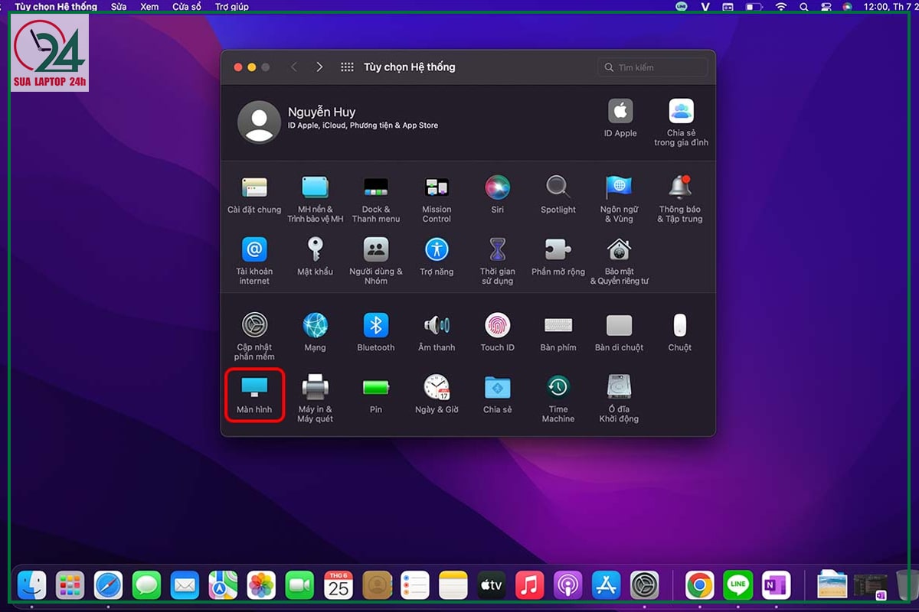This screenshot has width=919, height=612.
Task: Click the Tìm kiếm search field
Action: 652,67
